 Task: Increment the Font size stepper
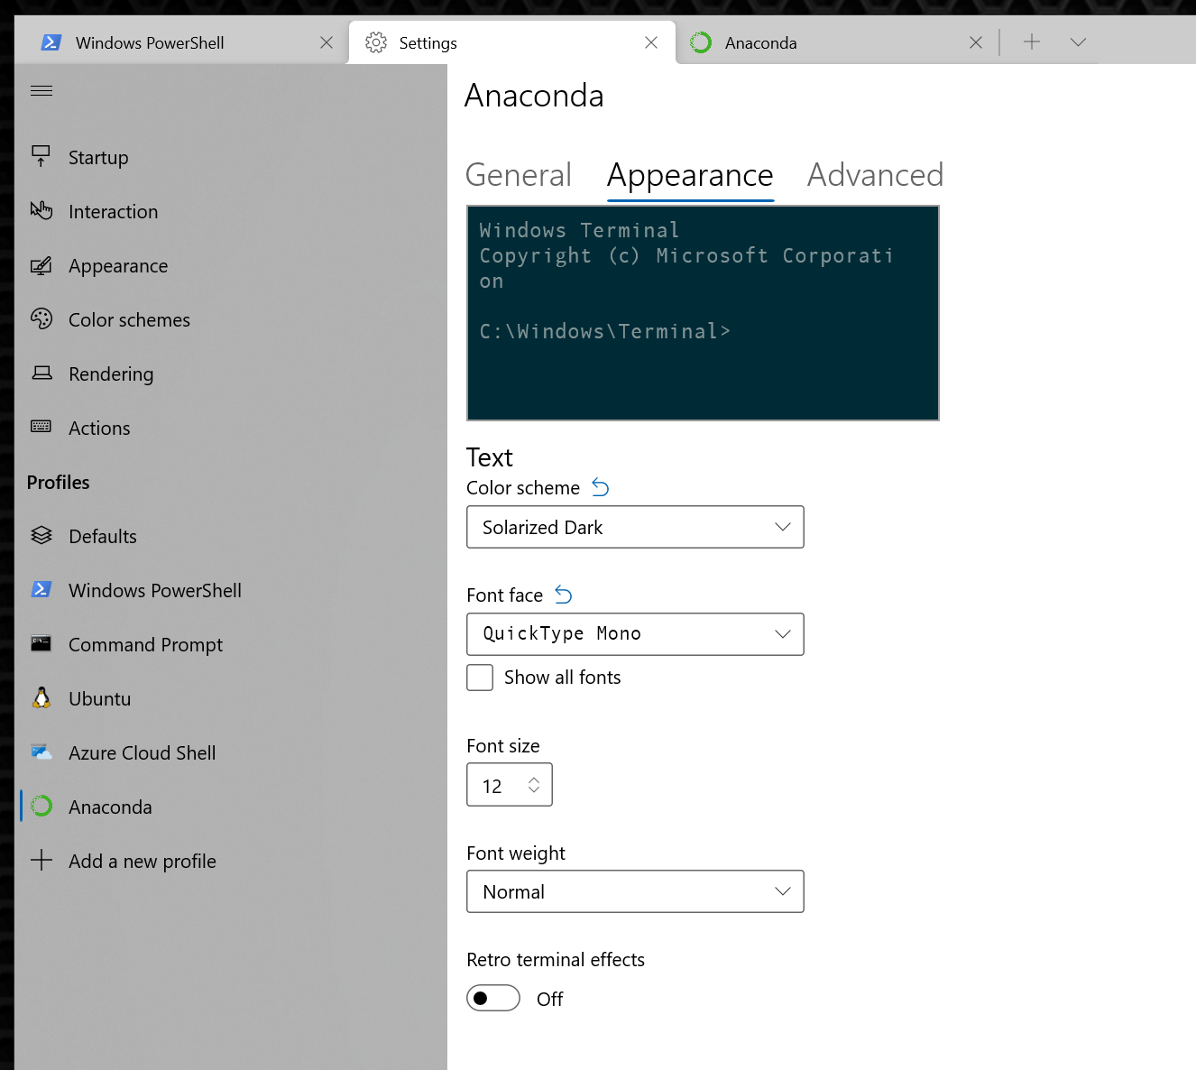click(x=534, y=778)
